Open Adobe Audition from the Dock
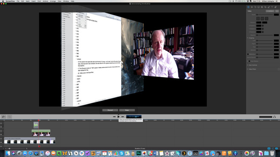The width and height of the screenshot is (280, 157). pos(139,153)
